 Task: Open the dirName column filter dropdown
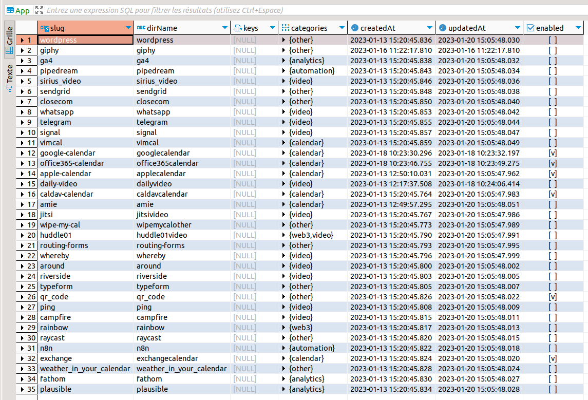[224, 28]
